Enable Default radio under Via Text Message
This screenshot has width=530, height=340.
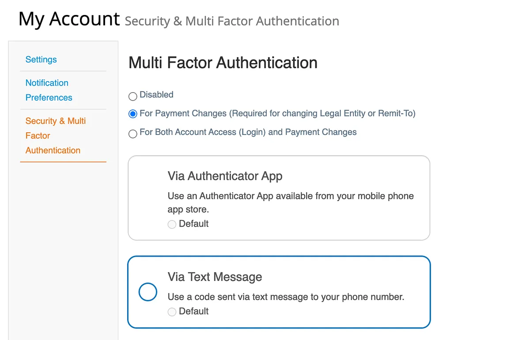pos(172,312)
